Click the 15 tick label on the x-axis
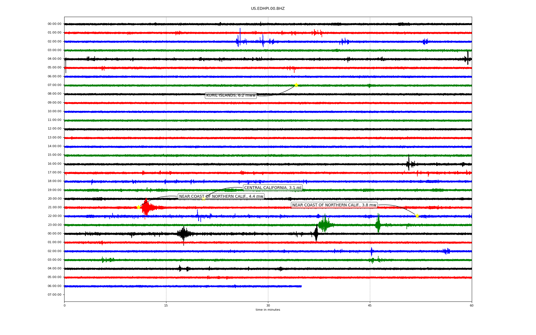 (166, 305)
